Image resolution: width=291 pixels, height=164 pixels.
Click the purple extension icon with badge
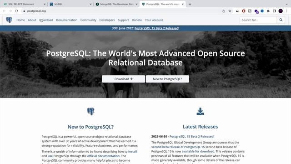[256, 11]
